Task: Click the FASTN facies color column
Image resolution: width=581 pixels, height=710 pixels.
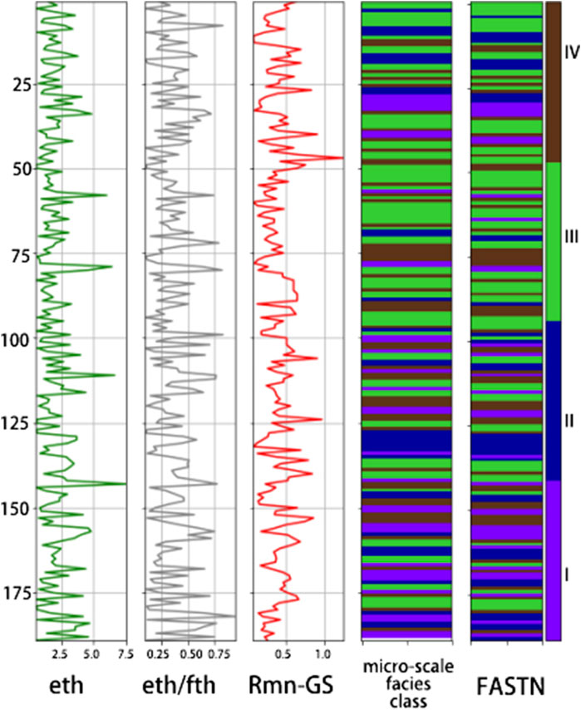Action: (x=507, y=321)
